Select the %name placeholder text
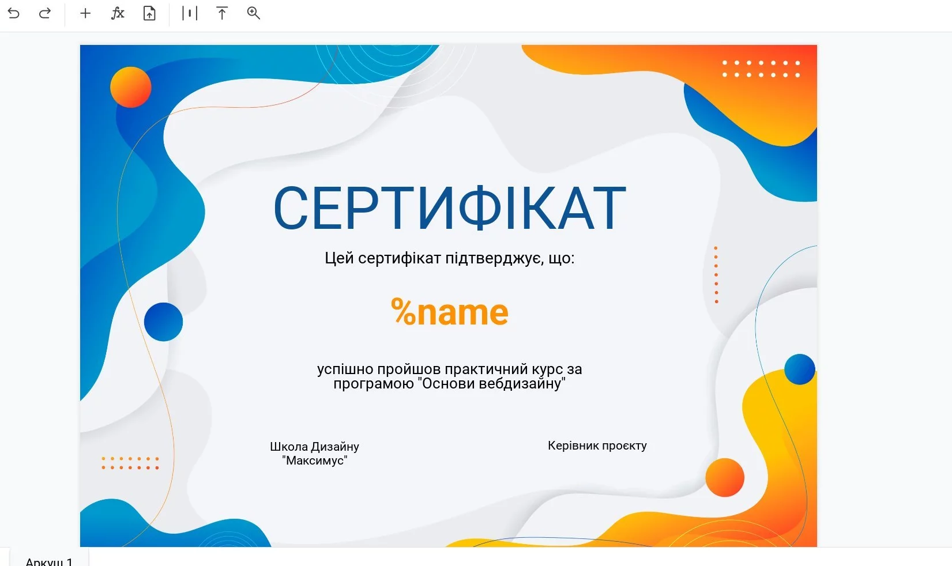952x566 pixels. pos(450,312)
